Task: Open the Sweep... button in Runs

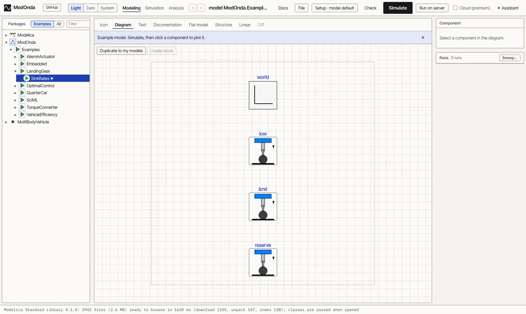Action: [x=510, y=58]
